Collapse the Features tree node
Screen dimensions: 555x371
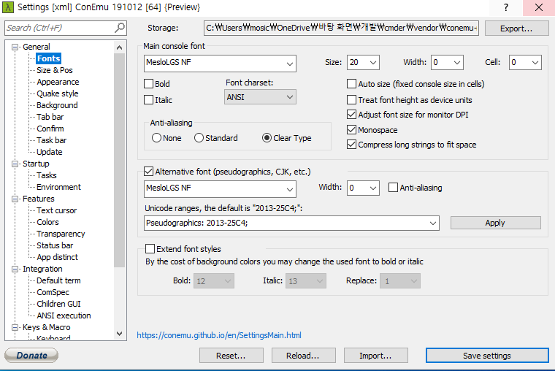tap(15, 199)
